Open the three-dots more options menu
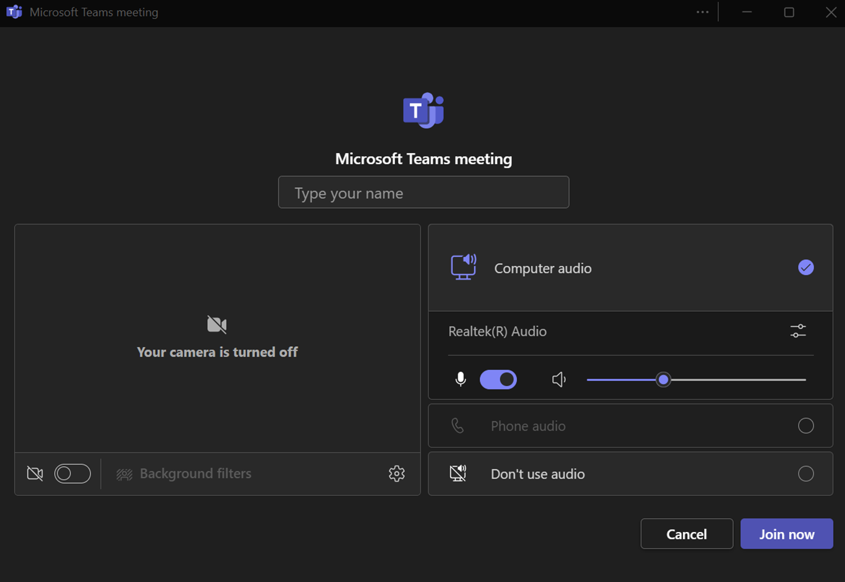Viewport: 845px width, 582px height. coord(702,12)
